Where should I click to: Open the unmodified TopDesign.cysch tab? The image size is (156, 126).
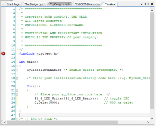click(x=60, y=4)
